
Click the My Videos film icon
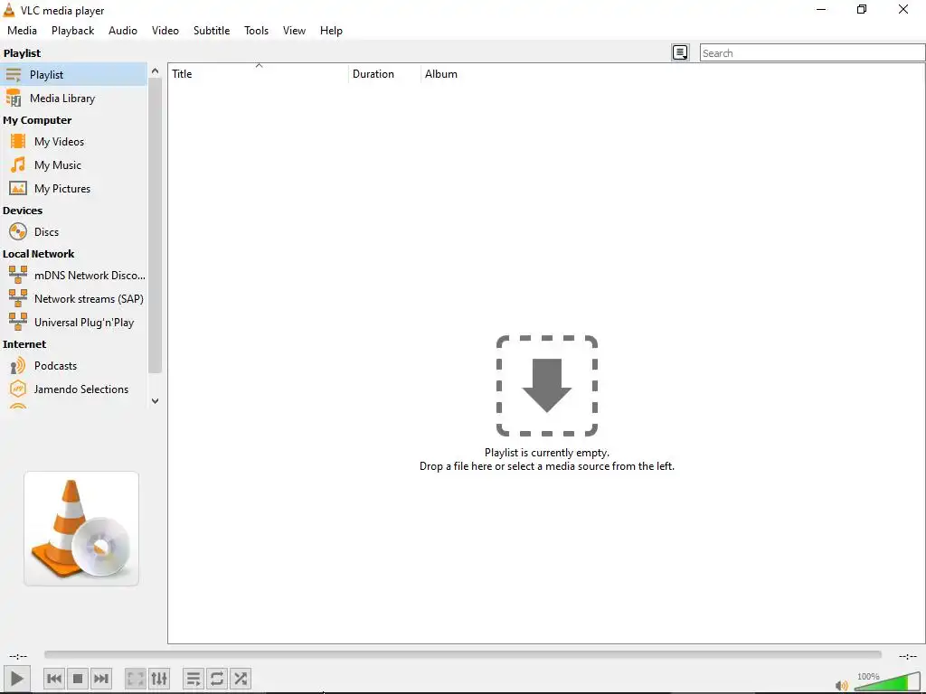click(18, 142)
